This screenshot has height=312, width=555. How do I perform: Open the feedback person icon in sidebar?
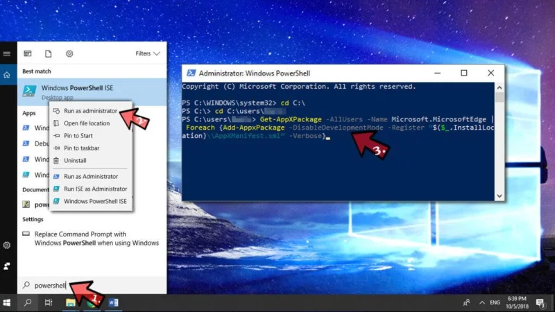7,266
